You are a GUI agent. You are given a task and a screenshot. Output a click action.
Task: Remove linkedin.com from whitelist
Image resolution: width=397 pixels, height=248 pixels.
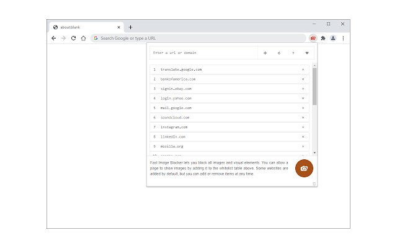click(303, 136)
